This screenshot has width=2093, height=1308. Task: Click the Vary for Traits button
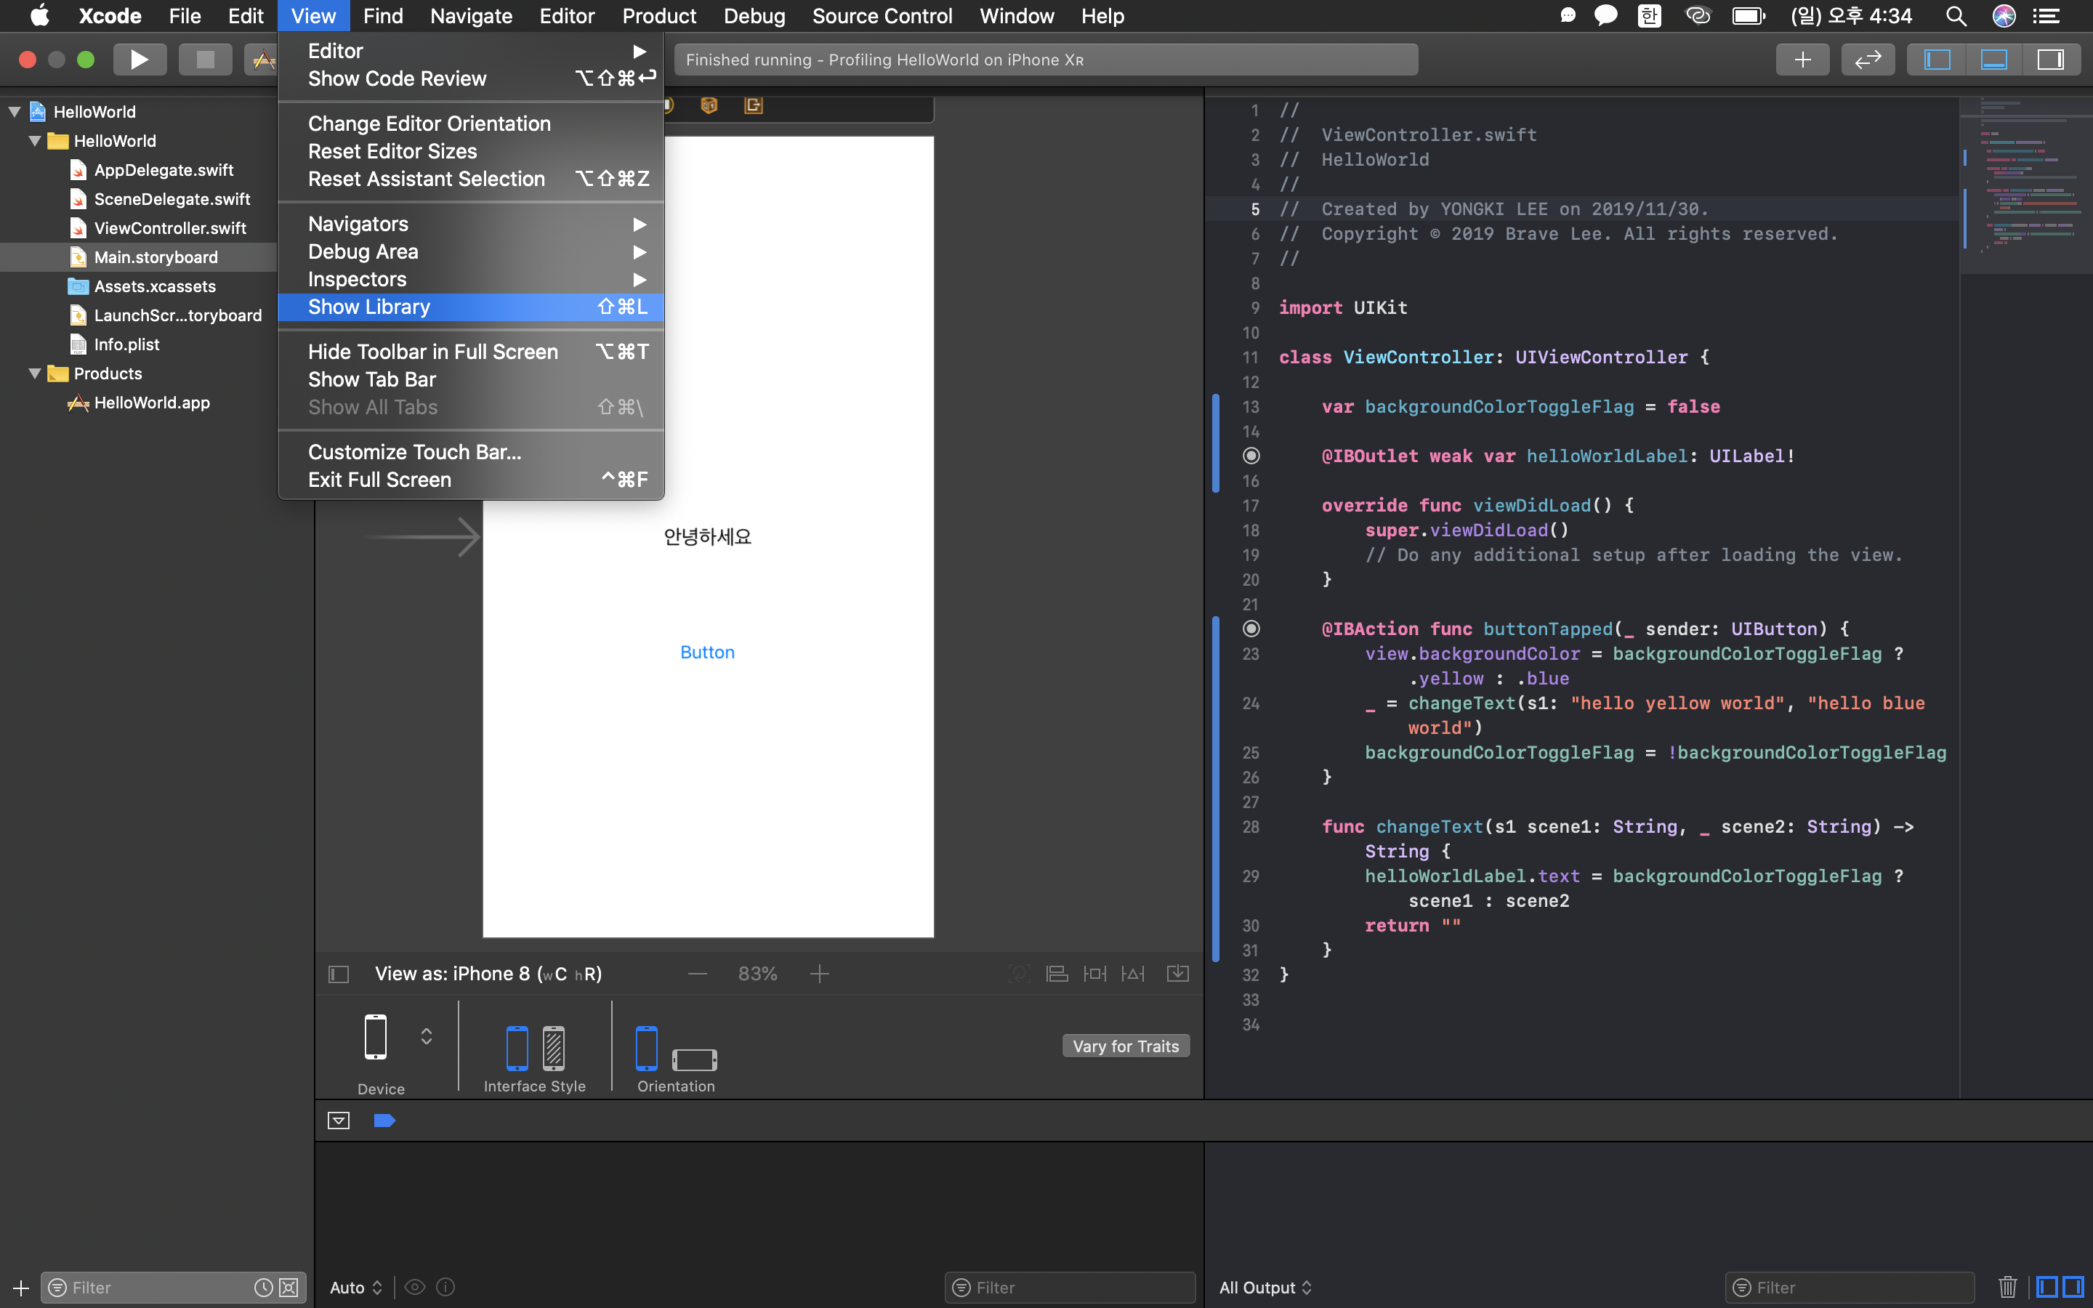pos(1125,1046)
